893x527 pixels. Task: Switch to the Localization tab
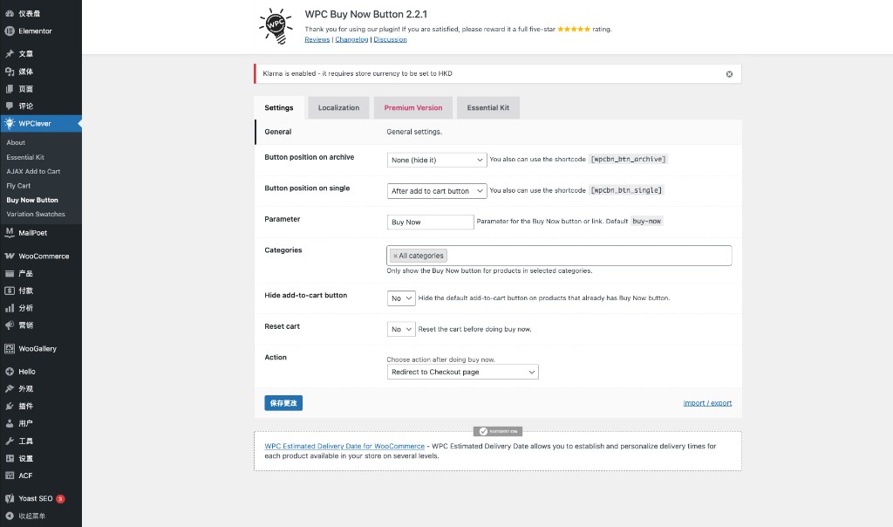coord(338,108)
